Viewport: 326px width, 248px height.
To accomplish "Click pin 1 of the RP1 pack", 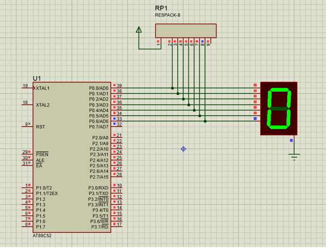I will 158,45.
